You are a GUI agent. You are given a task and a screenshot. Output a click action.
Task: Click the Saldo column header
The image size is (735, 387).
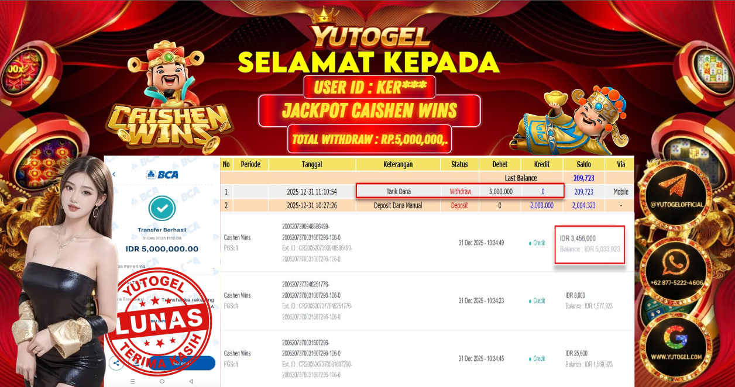(x=583, y=164)
